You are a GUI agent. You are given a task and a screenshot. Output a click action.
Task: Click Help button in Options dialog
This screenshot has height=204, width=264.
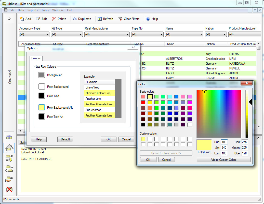(39, 139)
